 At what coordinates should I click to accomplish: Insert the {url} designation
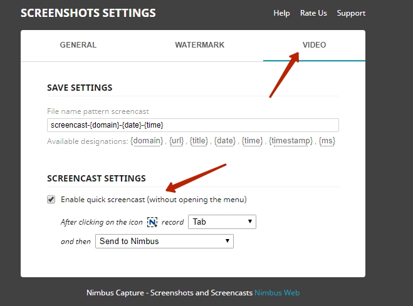[x=177, y=141]
